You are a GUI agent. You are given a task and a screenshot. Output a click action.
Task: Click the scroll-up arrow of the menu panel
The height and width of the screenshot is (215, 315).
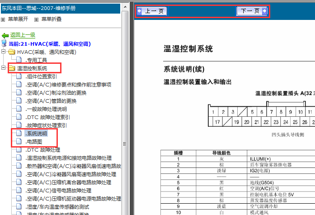pos(125,7)
